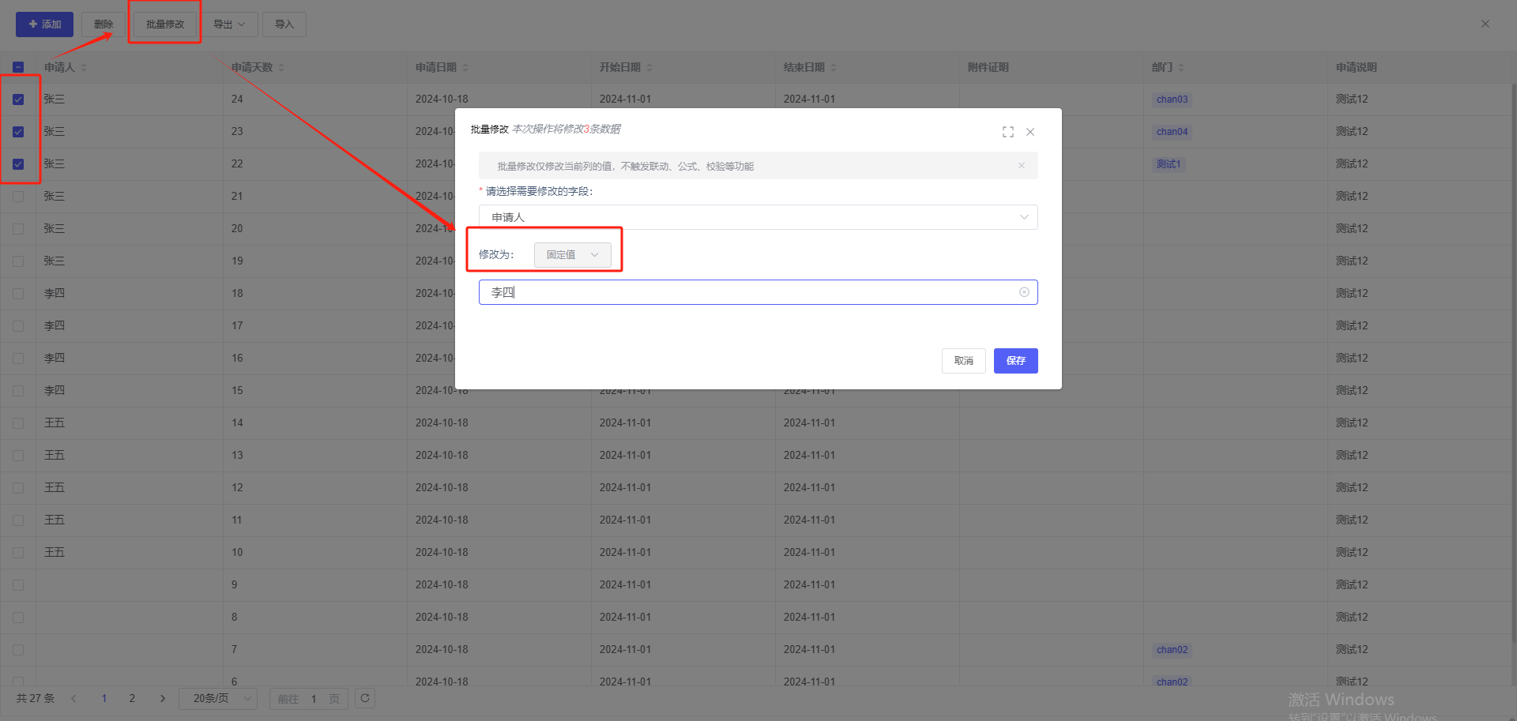Click the sort icon beside 申请日期 header

tap(465, 68)
